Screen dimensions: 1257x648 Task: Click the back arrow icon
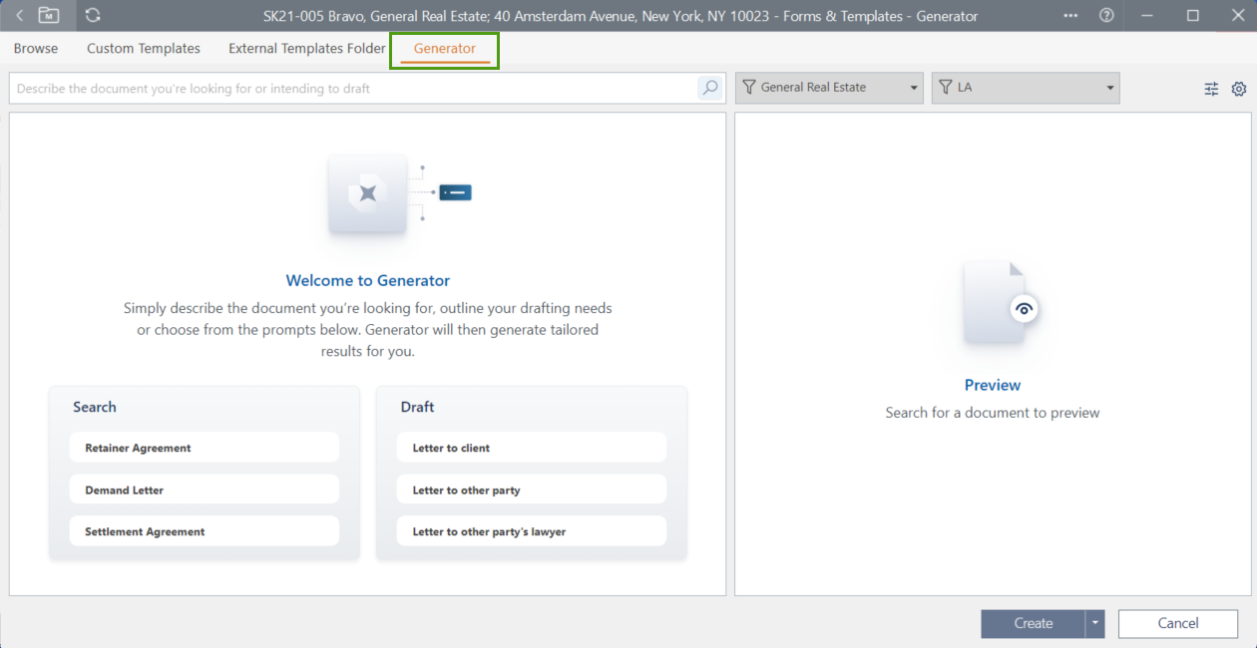point(19,16)
